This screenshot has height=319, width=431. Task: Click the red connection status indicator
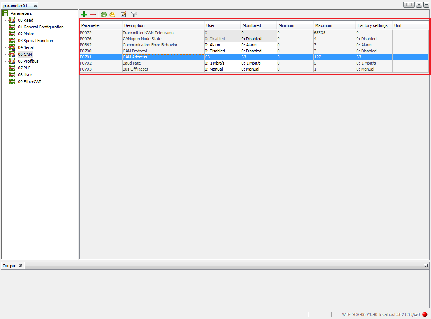425,314
